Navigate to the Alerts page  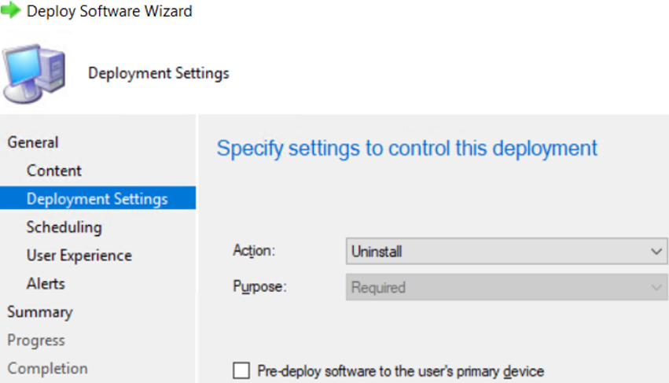point(46,283)
